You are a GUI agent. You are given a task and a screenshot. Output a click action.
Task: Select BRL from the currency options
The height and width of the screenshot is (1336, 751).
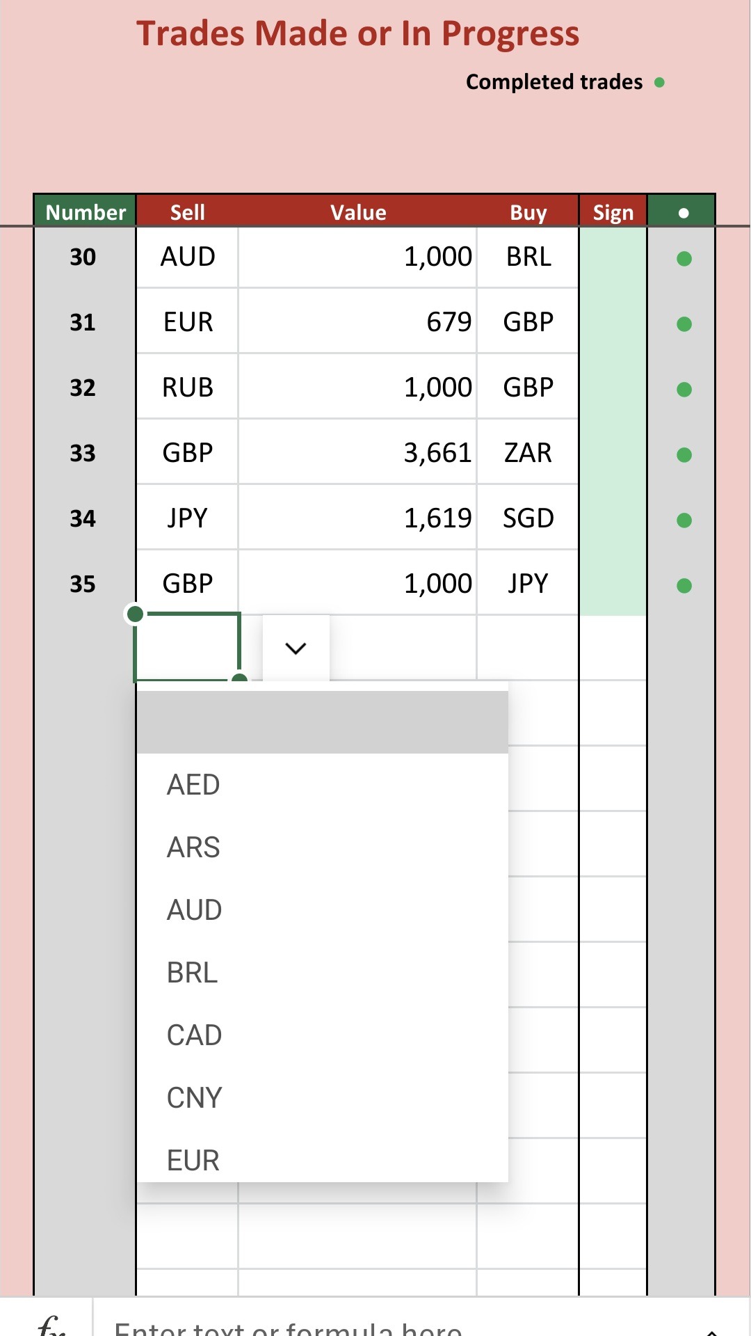(193, 973)
